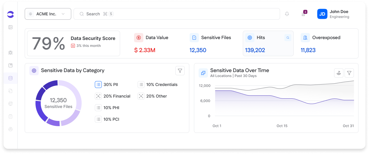
Task: Focus the Search input field
Action: pos(177,14)
